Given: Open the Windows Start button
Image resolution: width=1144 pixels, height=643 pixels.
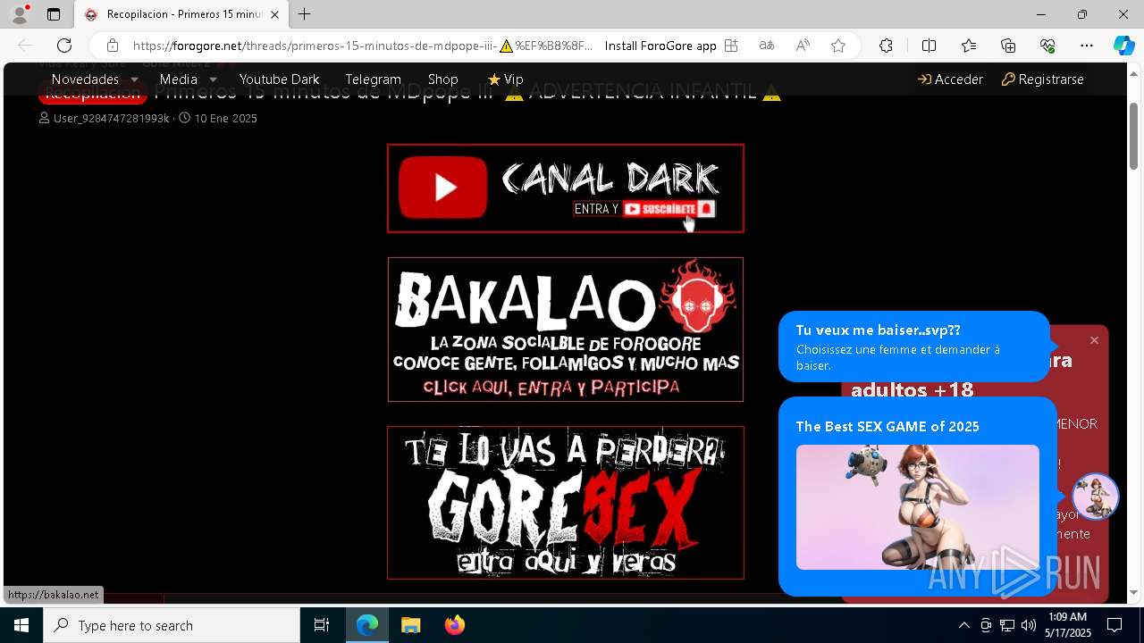Looking at the screenshot, I should coord(21,625).
